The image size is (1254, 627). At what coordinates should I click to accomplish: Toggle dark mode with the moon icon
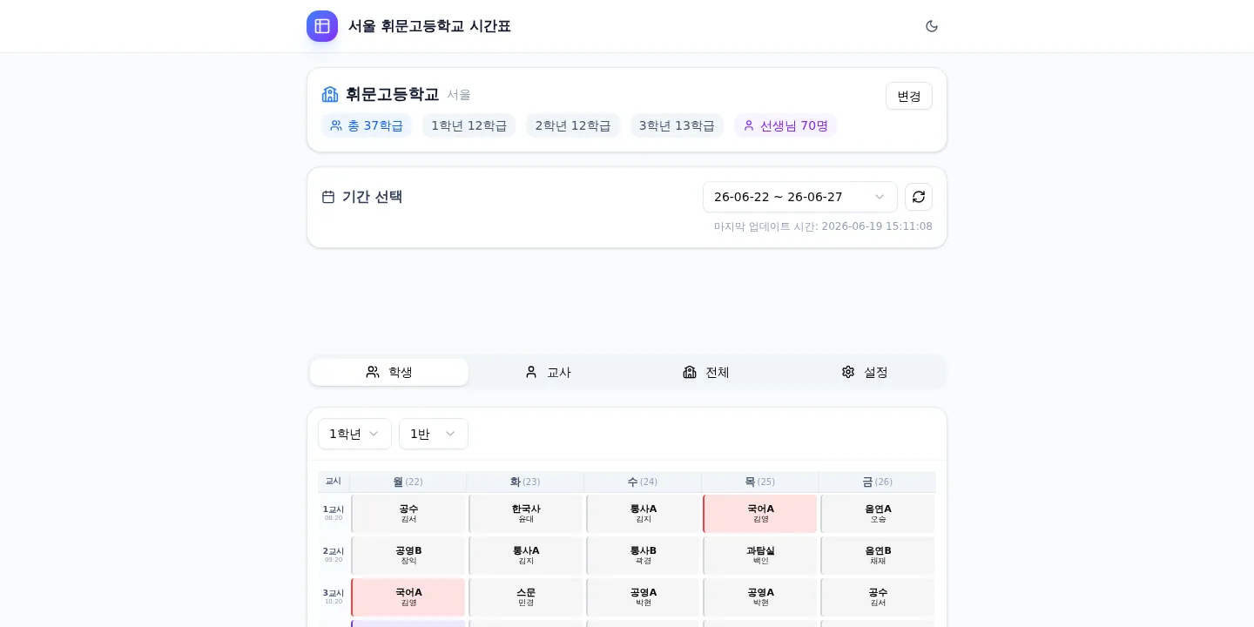[932, 26]
